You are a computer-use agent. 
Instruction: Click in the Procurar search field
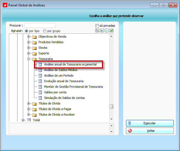click(40, 25)
